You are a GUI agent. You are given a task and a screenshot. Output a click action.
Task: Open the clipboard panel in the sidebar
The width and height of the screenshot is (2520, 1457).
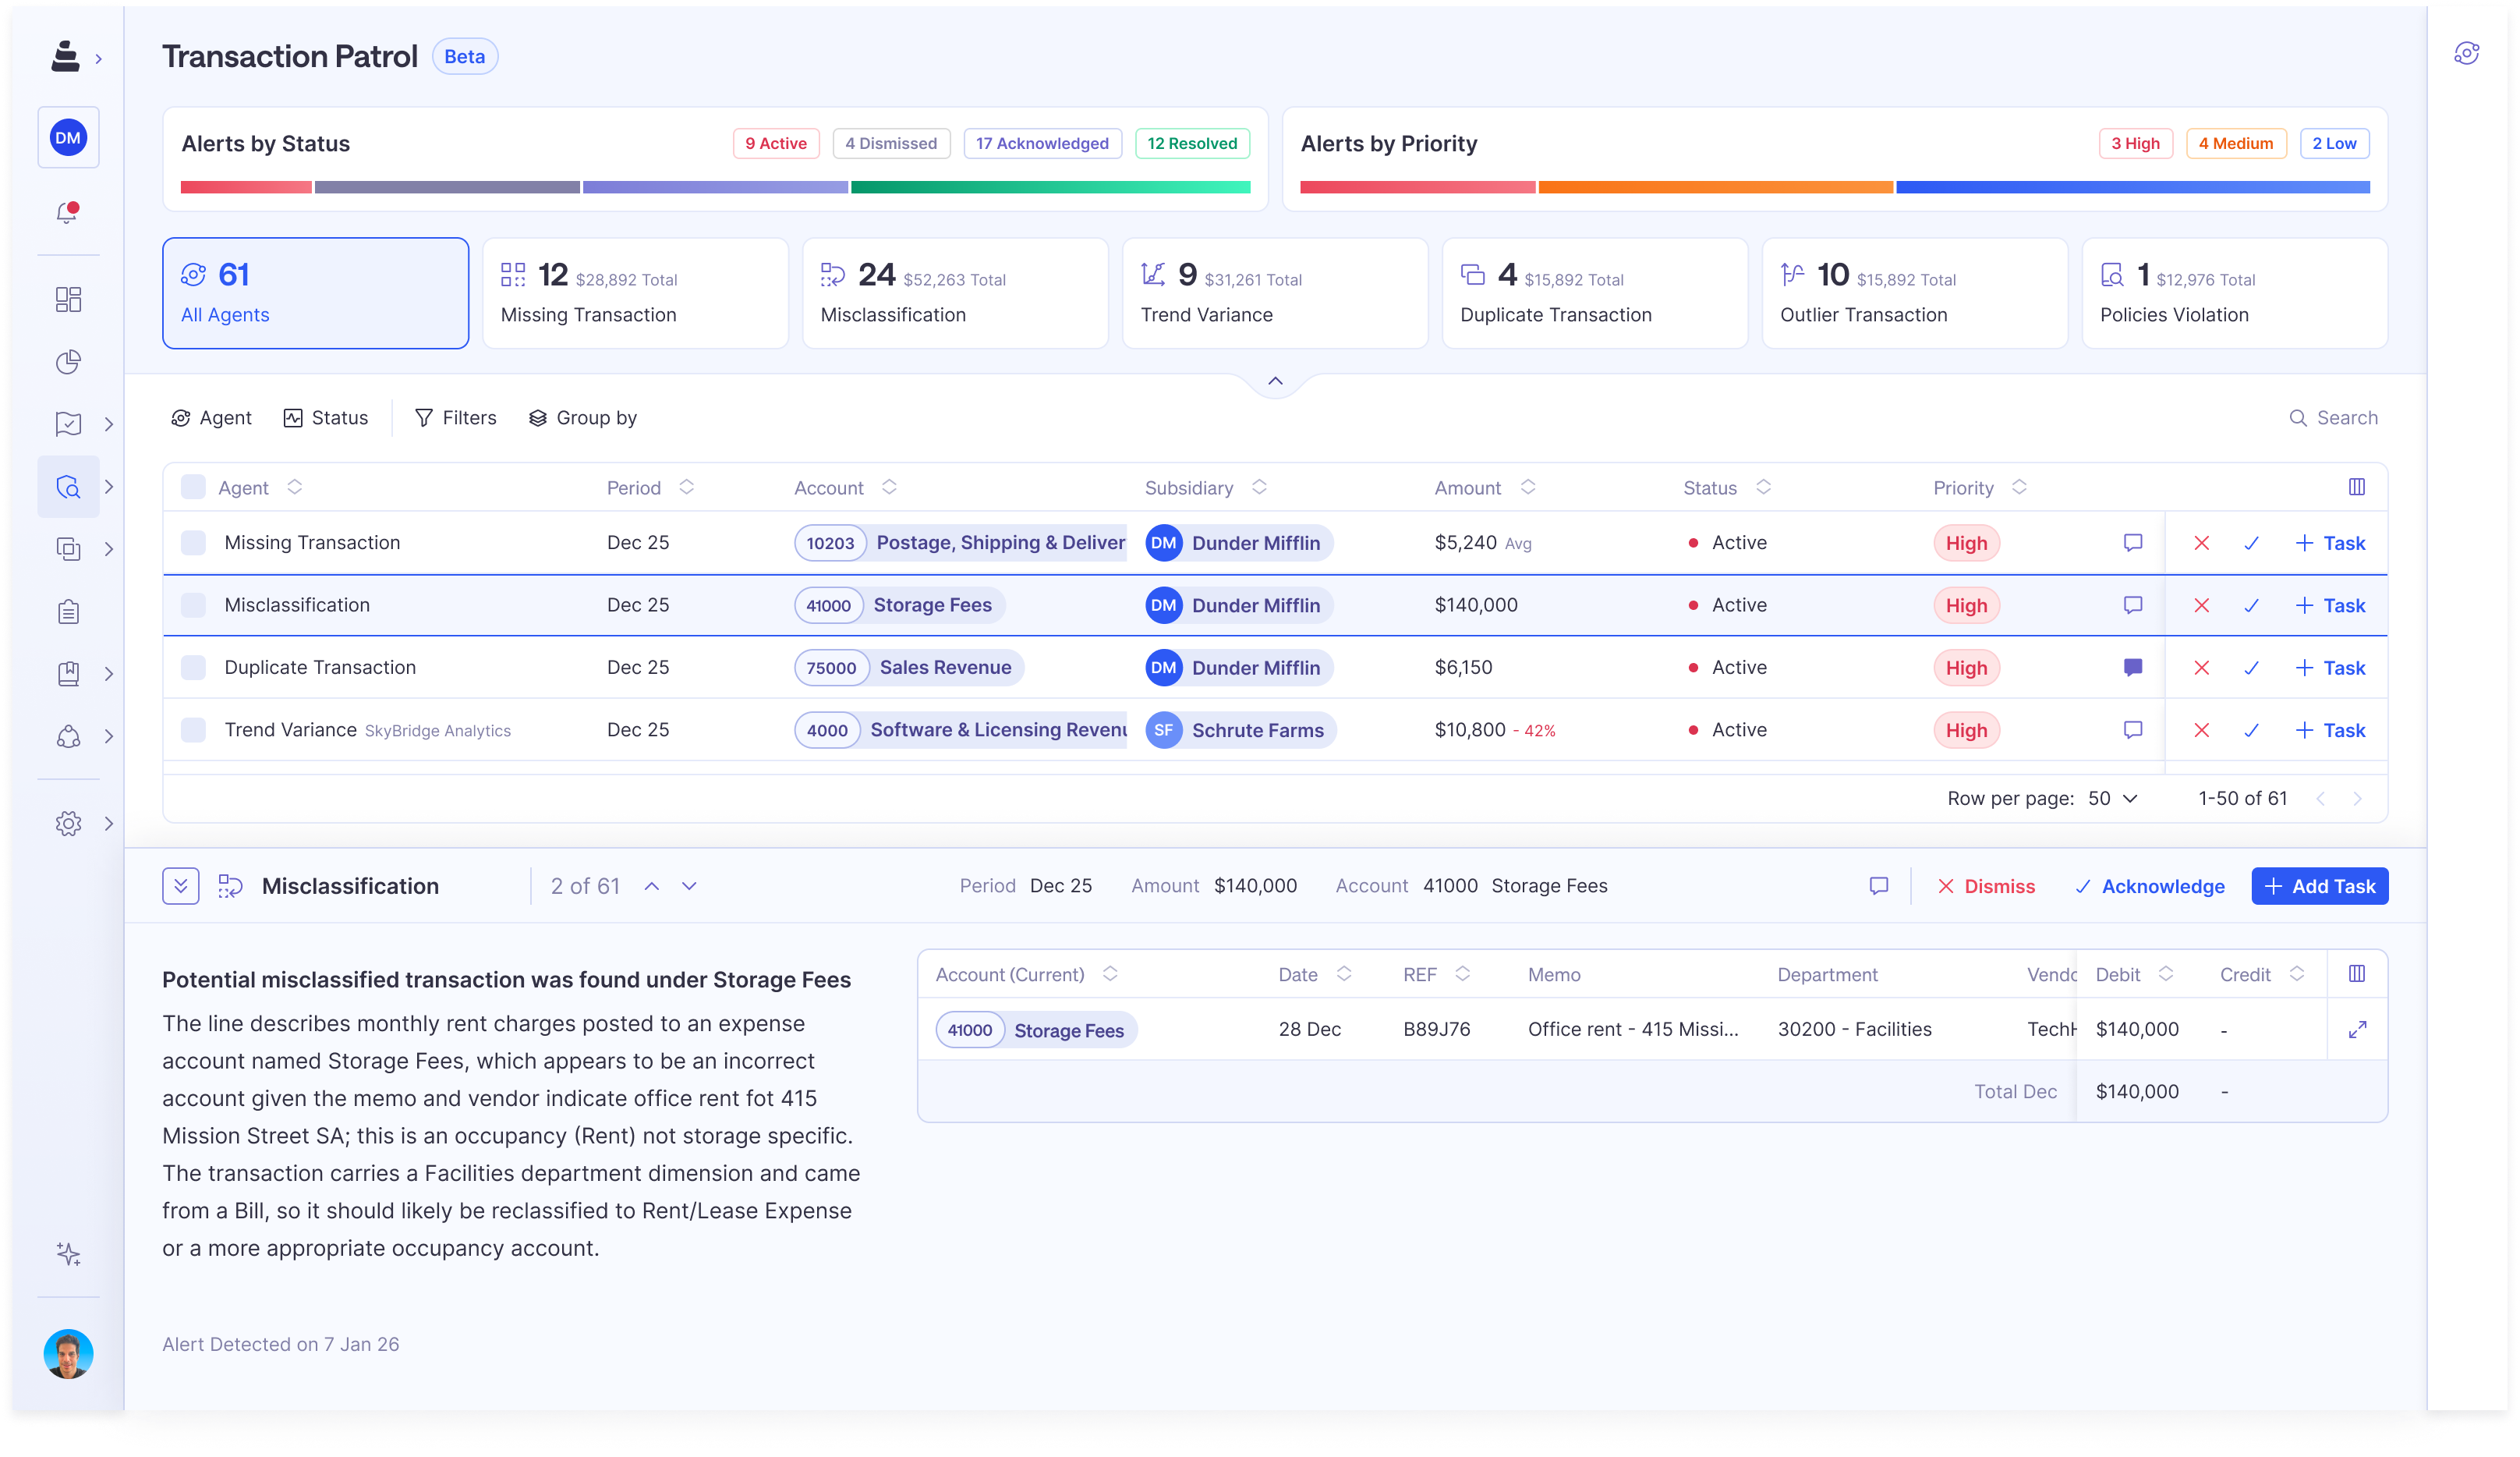pos(67,612)
